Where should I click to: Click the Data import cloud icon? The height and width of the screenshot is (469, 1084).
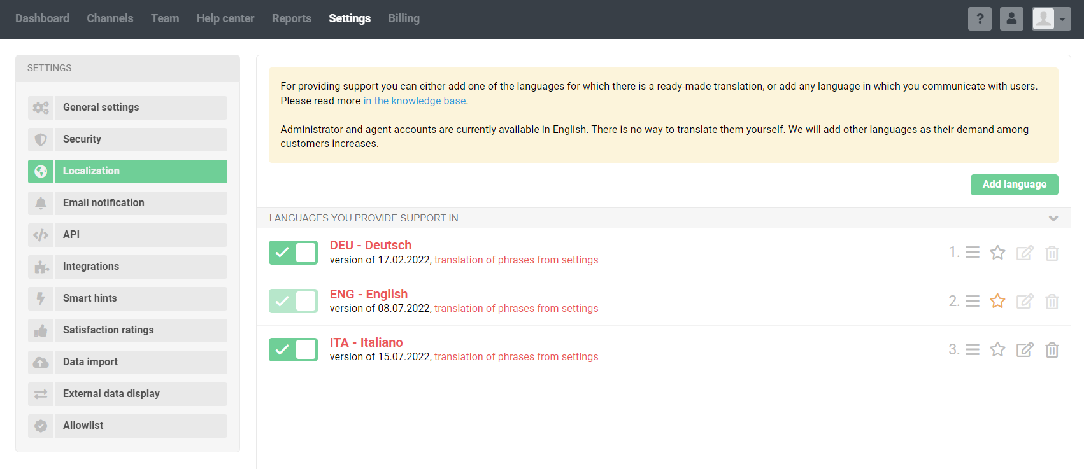coord(41,362)
